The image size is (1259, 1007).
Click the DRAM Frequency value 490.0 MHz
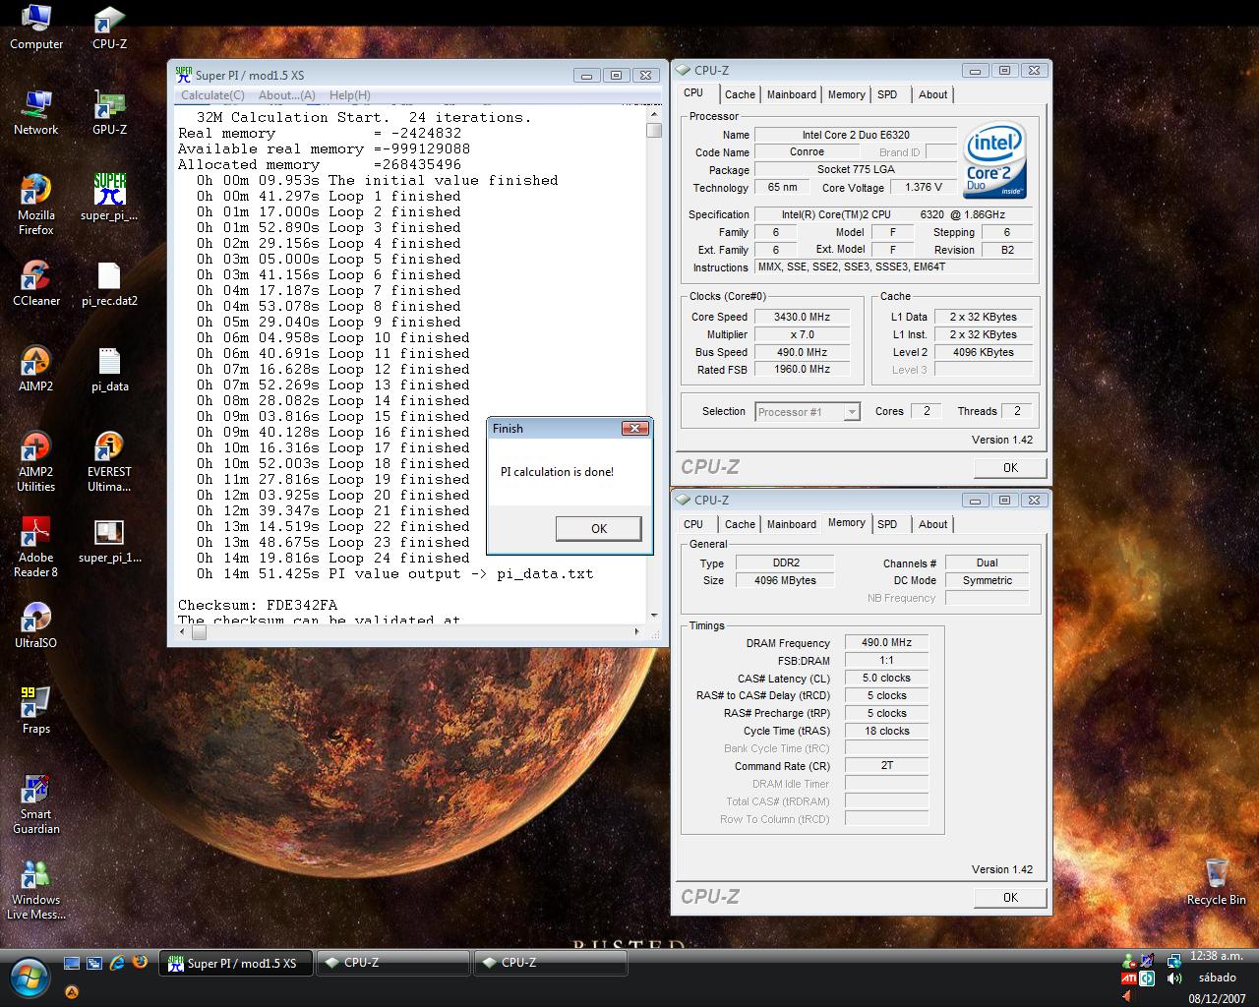pyautogui.click(x=886, y=642)
